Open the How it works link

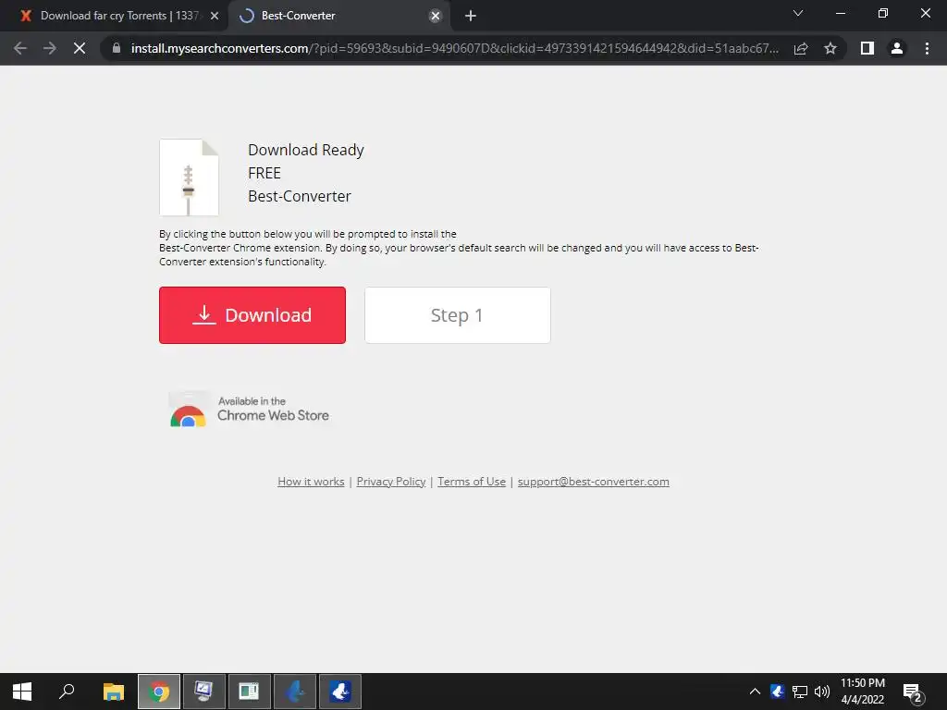311,481
